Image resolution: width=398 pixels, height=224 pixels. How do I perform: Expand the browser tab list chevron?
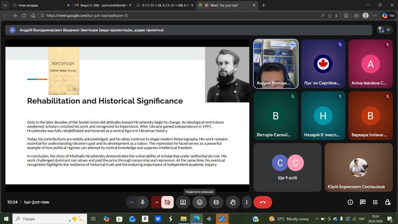(x=5, y=5)
